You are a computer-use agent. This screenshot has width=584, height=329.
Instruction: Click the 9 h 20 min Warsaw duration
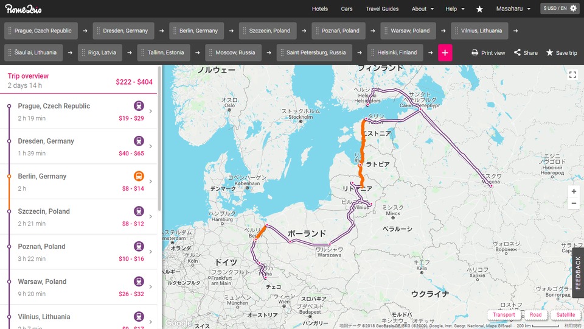pos(32,294)
